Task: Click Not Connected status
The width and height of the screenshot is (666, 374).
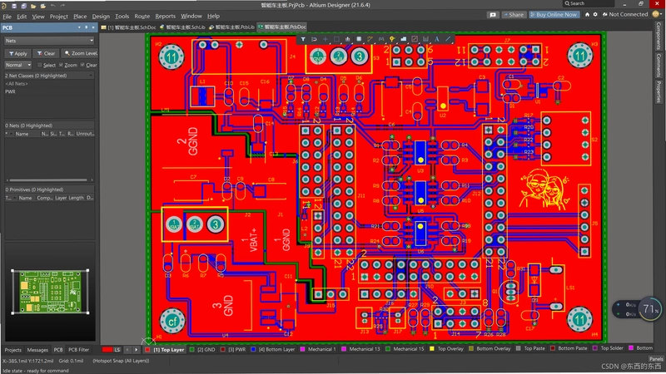Action: click(x=625, y=14)
